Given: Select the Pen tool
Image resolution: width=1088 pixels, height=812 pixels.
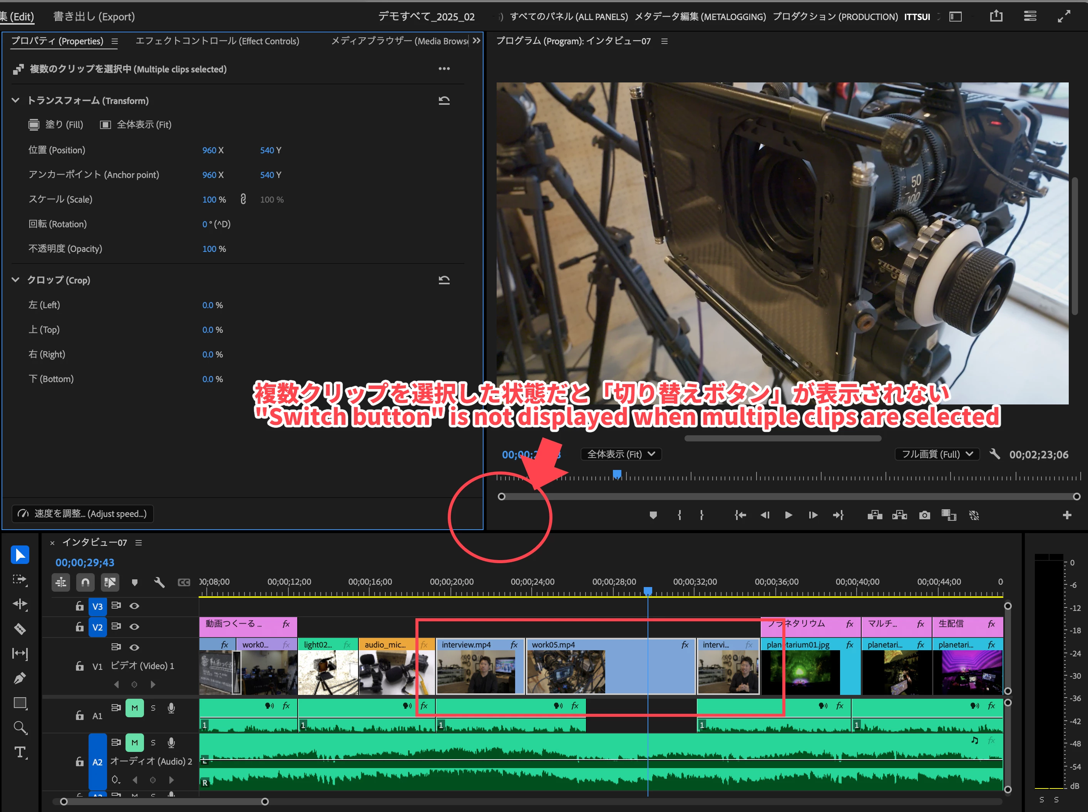Looking at the screenshot, I should coord(20,678).
